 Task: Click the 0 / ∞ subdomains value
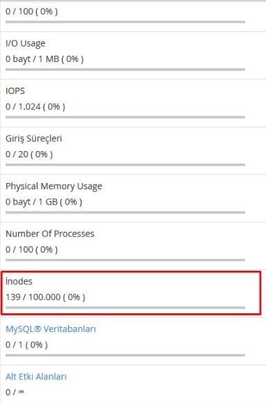[15, 392]
